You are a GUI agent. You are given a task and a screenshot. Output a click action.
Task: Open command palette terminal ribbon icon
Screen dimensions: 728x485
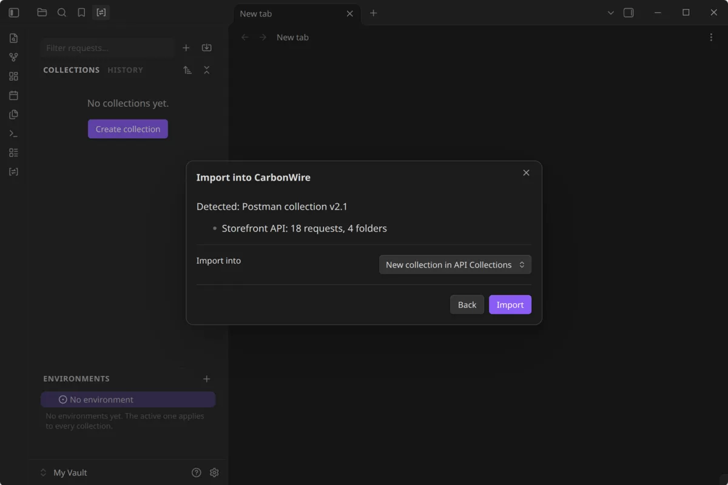(13, 133)
